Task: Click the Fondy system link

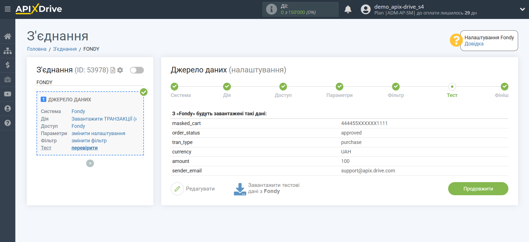Action: point(78,111)
